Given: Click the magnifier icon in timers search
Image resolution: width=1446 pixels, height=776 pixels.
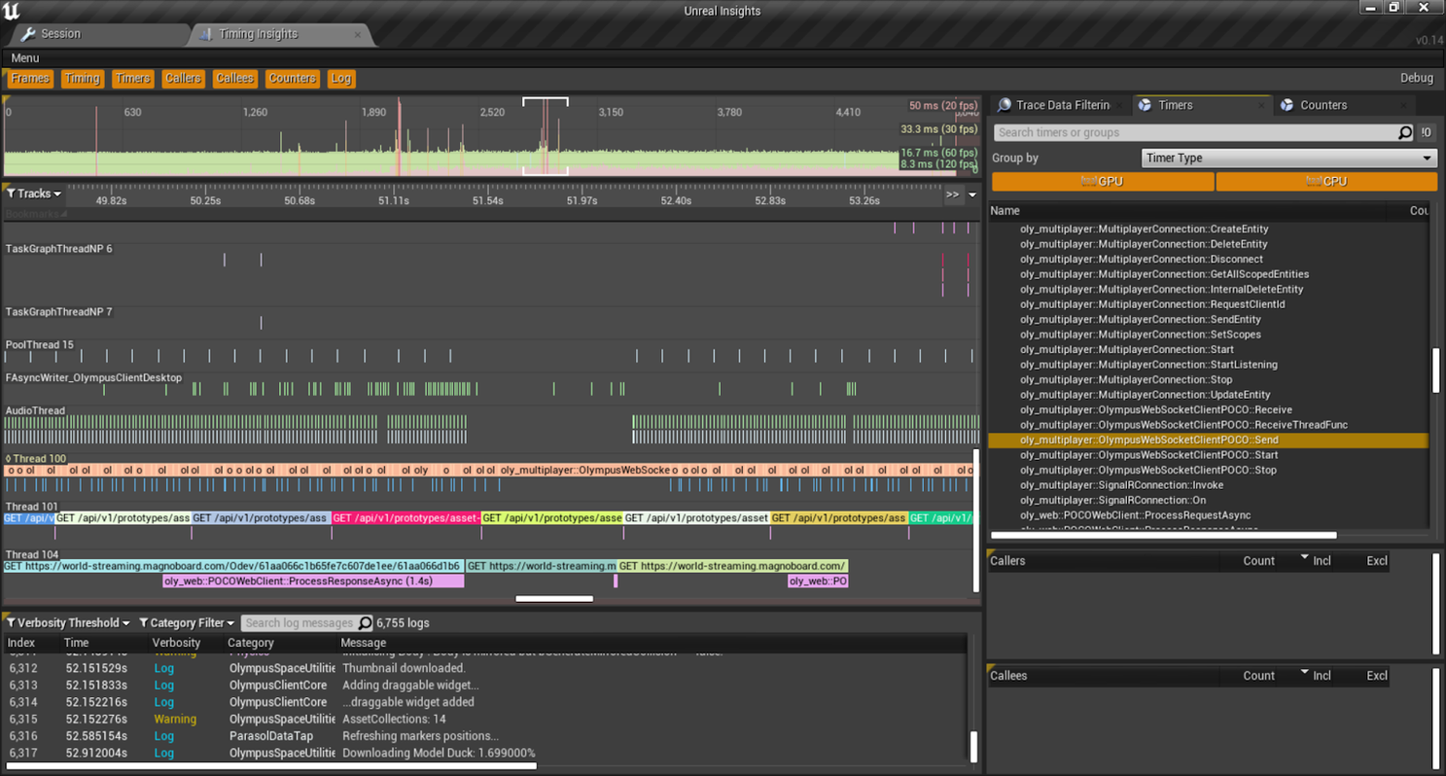Looking at the screenshot, I should [x=1405, y=132].
